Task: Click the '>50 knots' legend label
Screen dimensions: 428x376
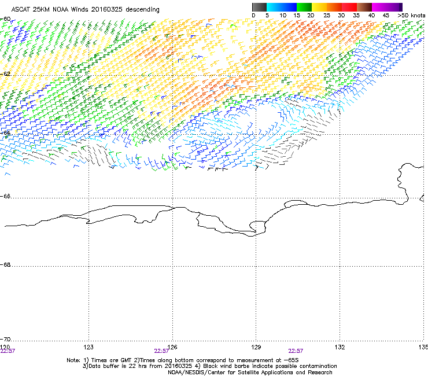Action: tap(411, 16)
